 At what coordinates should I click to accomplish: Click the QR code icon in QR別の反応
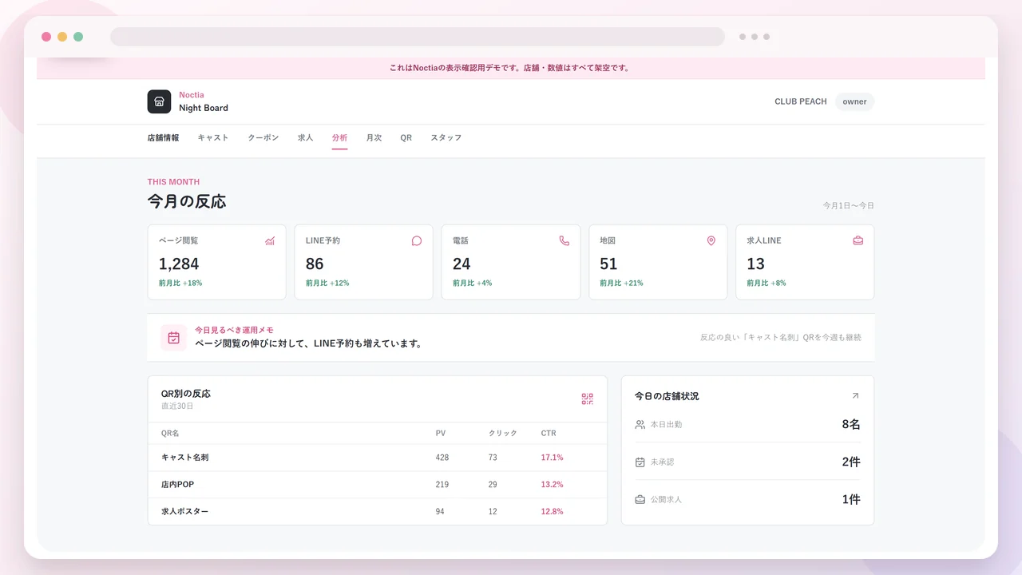[x=588, y=399]
